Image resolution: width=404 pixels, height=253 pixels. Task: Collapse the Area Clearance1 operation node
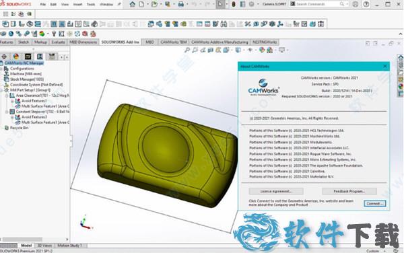point(7,96)
